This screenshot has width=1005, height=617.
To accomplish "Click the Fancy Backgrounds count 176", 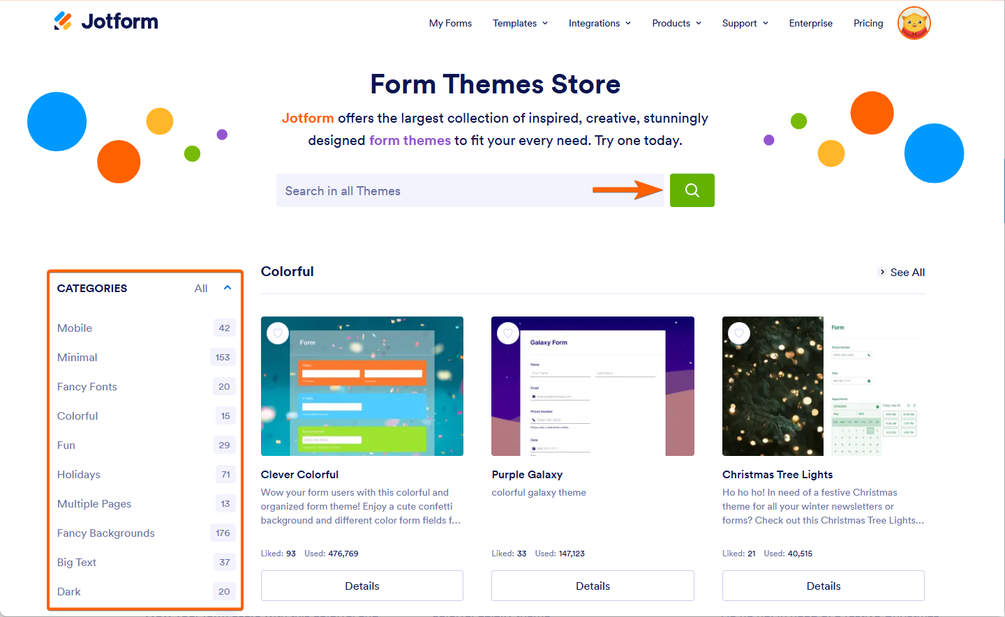I will [x=223, y=533].
